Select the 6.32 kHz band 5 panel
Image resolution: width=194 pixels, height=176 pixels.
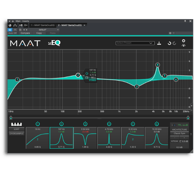tap(133, 138)
